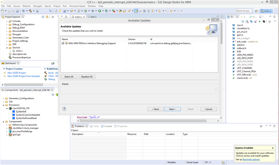Toggle Hide Fields in Outline toolbar
The width and height of the screenshot is (279, 165).
251,21
